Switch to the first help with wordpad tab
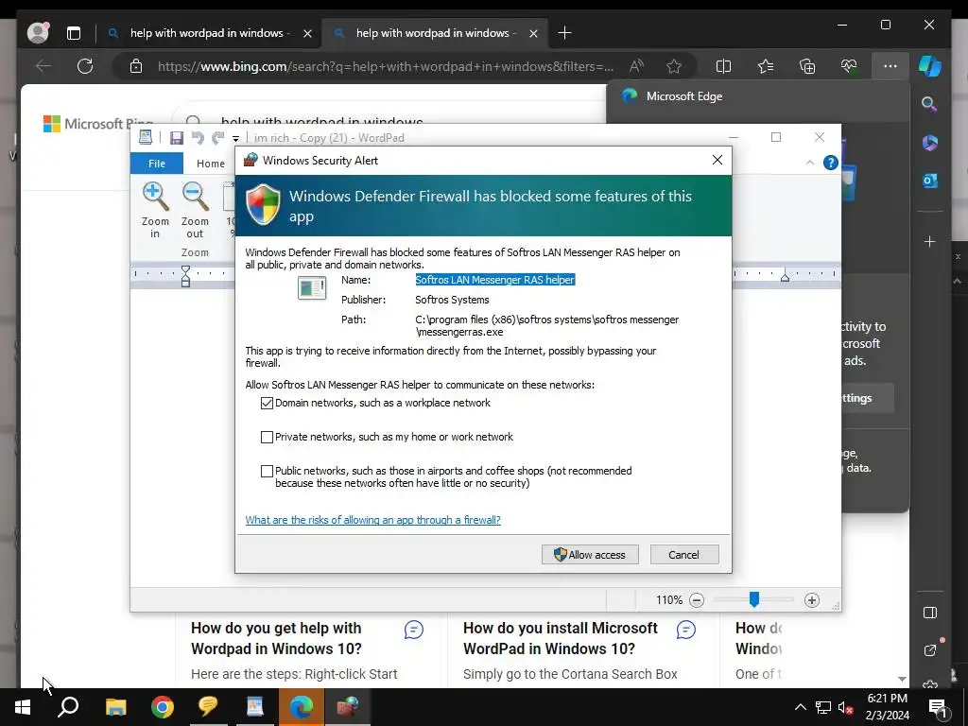The width and height of the screenshot is (968, 726). click(207, 33)
